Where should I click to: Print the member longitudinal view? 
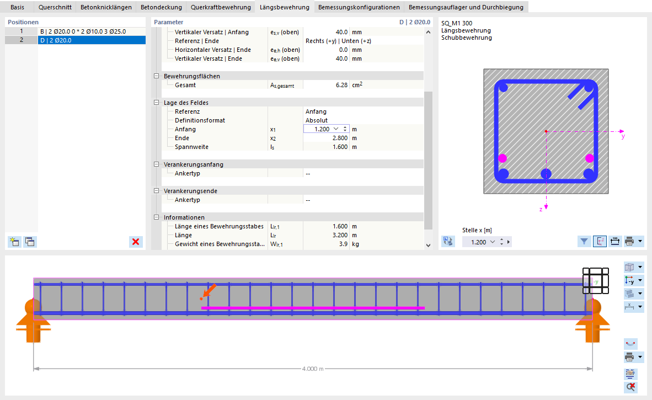[x=629, y=357]
